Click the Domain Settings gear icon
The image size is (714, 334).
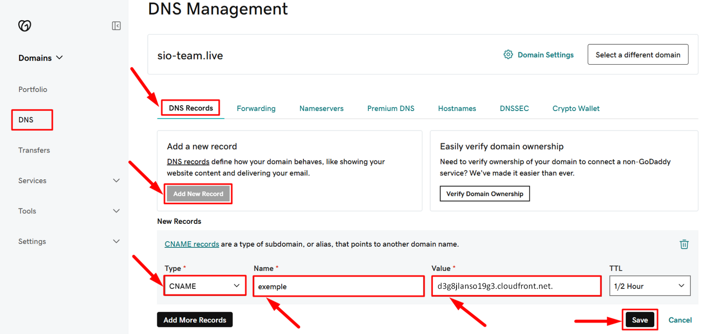[x=508, y=54]
